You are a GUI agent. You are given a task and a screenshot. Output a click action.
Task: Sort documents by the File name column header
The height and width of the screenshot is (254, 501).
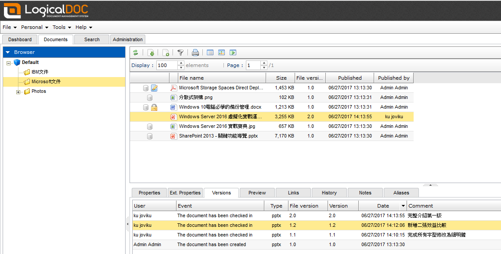[222, 78]
